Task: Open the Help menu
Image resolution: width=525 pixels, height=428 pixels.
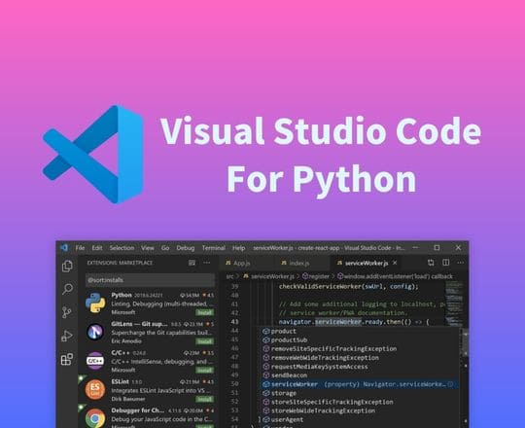Action: (x=239, y=248)
